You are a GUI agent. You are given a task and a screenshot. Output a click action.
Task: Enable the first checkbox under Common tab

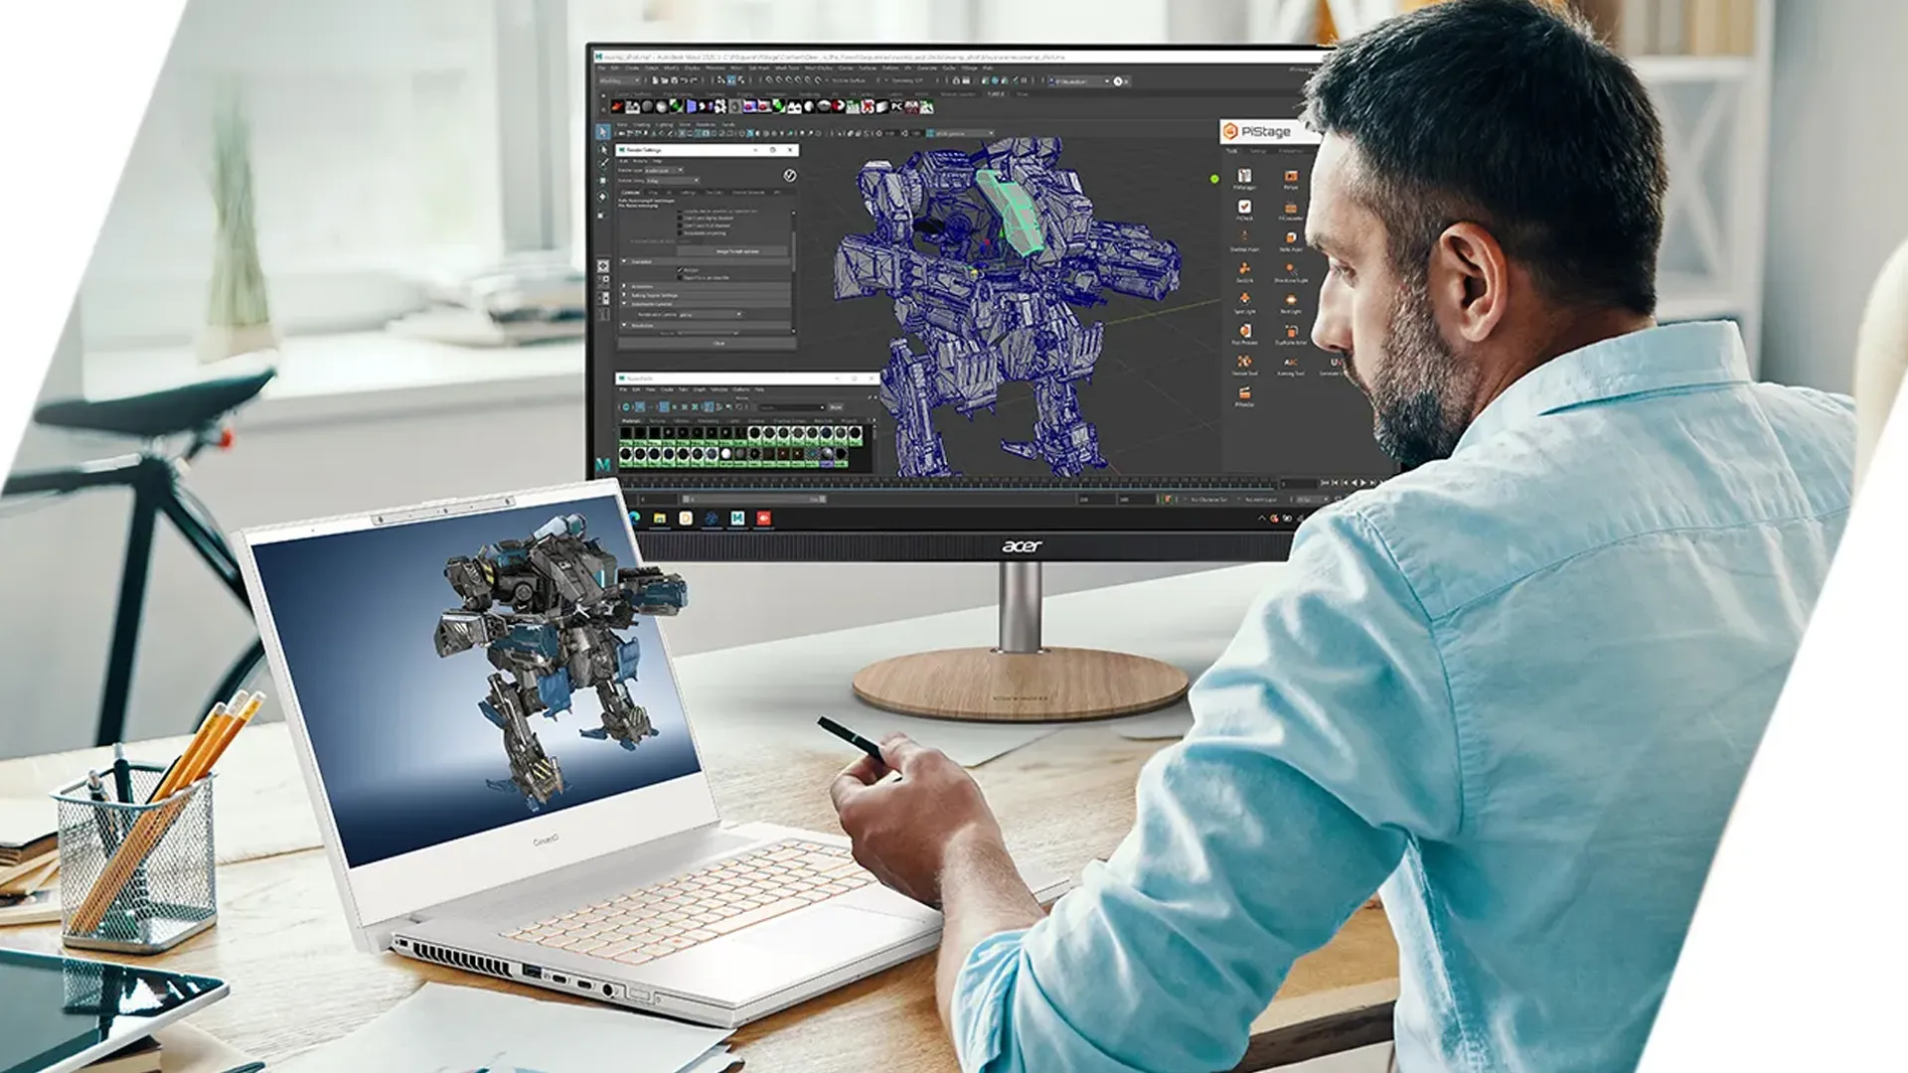click(682, 212)
